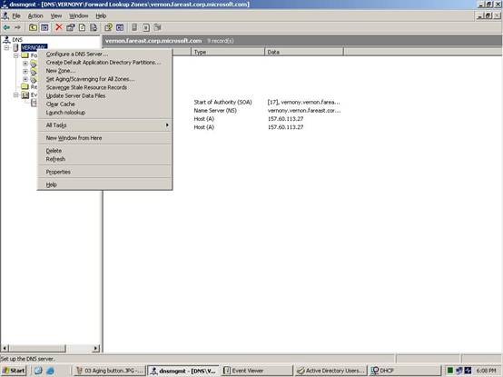
Task: Open Properties from the context menu
Action: [x=105, y=172]
